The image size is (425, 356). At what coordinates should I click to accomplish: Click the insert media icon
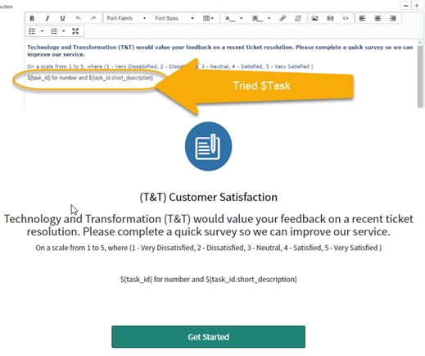coord(330,18)
